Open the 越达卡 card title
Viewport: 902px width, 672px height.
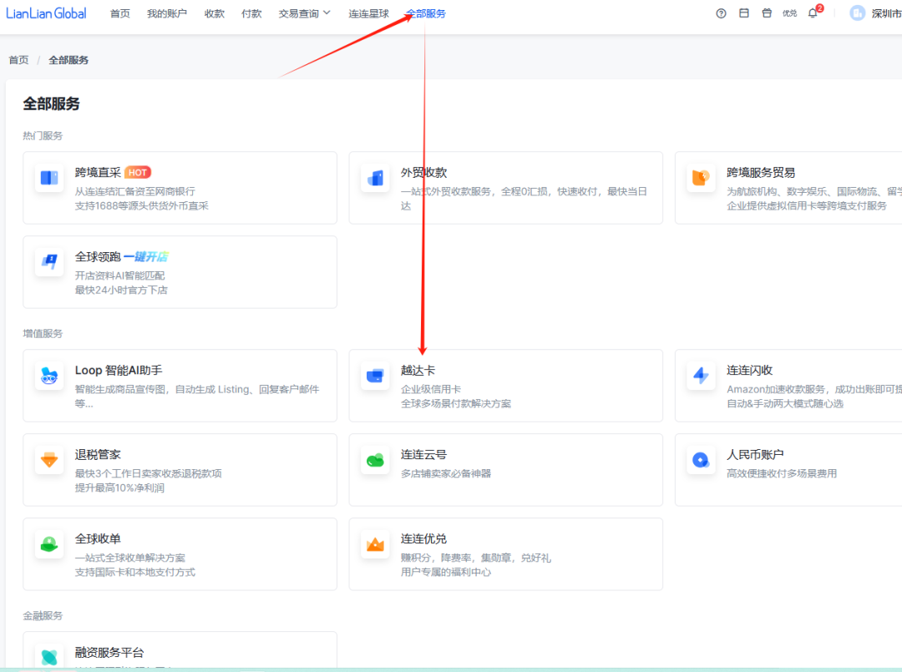[418, 370]
